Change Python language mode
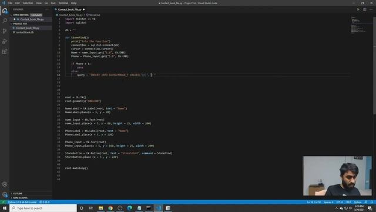This screenshot has height=212, width=376. (358, 202)
